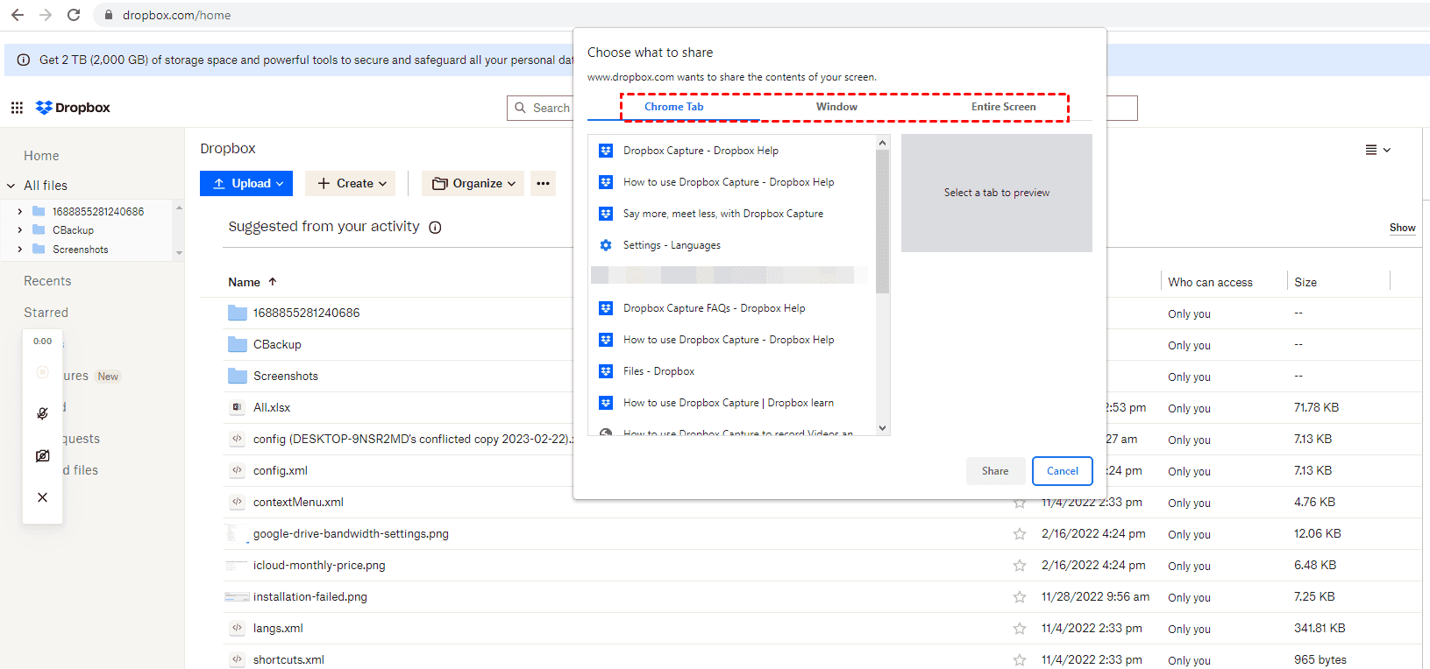Star the icloud-monthly-price.png file

(x=1020, y=565)
